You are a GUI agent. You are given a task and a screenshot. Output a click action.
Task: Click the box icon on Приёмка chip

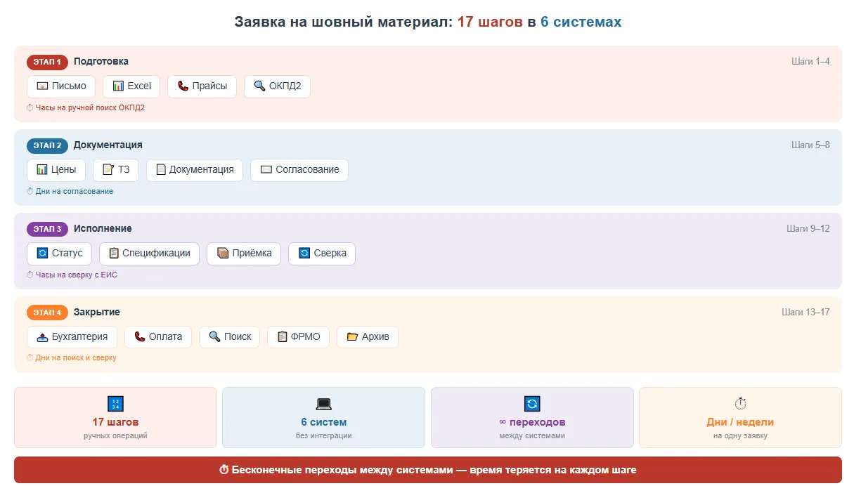click(x=223, y=254)
